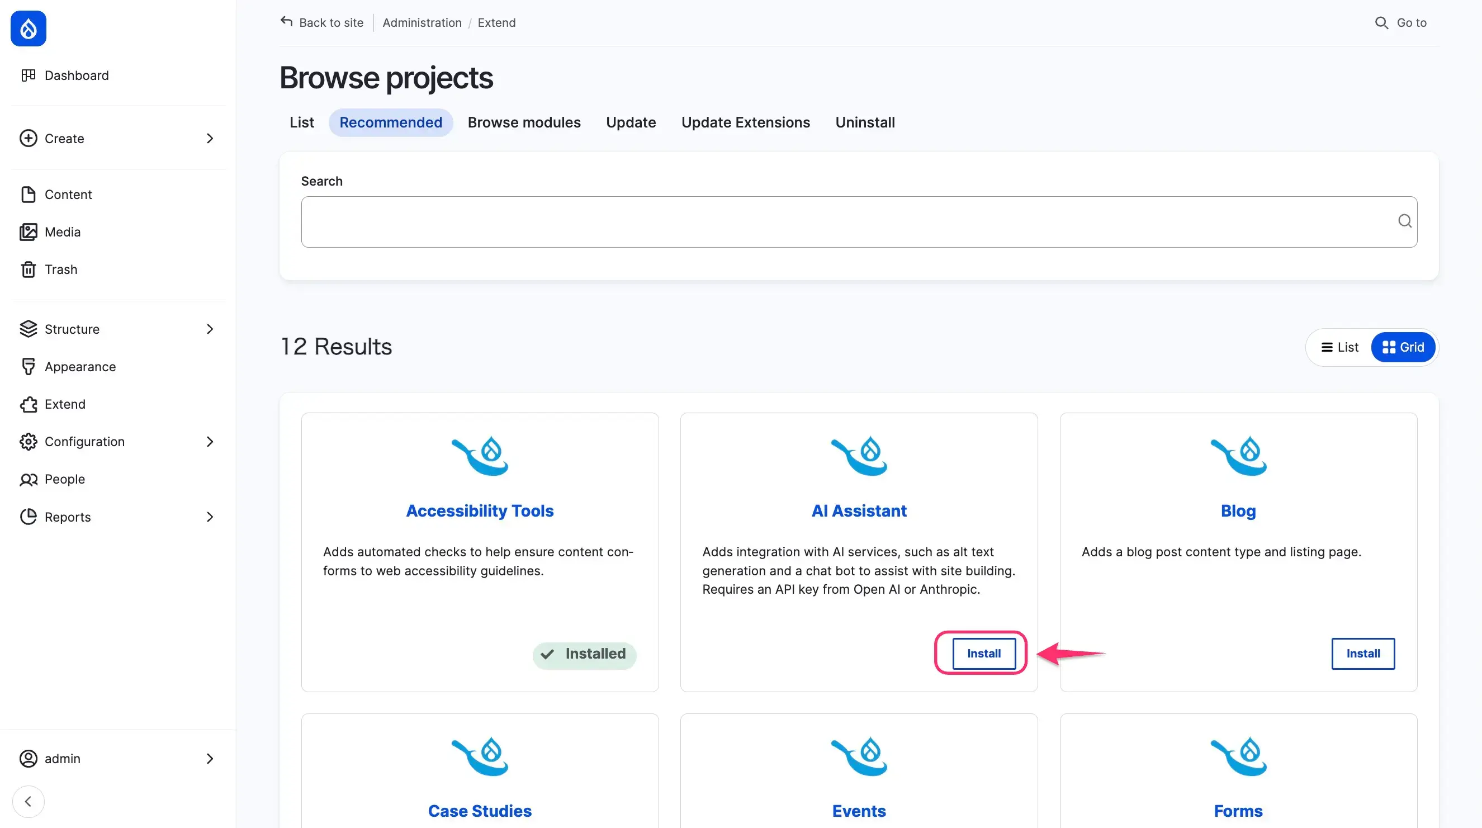Focus the project Search input field

(846, 222)
